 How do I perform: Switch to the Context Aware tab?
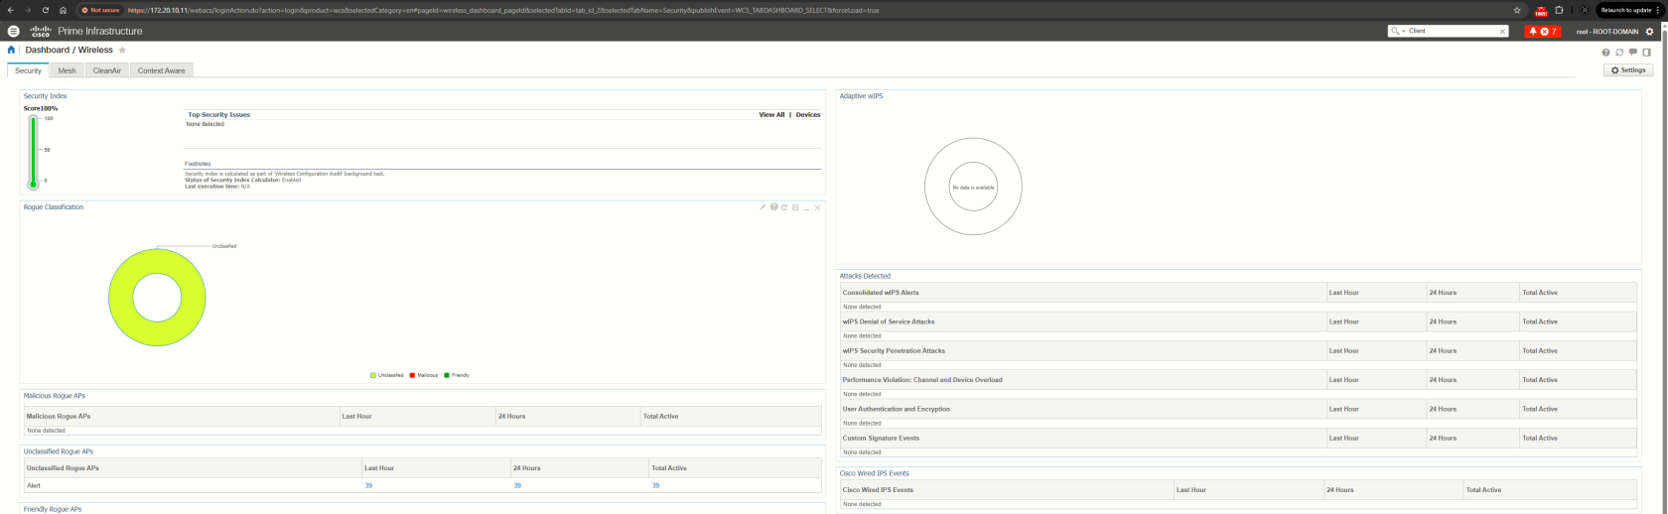[x=161, y=70]
